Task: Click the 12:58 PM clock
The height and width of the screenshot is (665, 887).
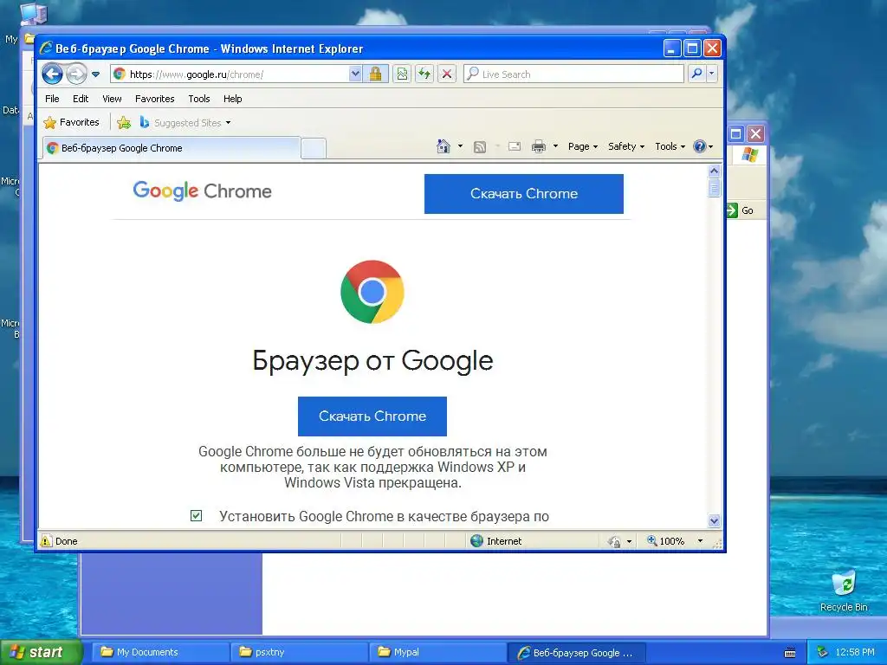Action: tap(855, 652)
